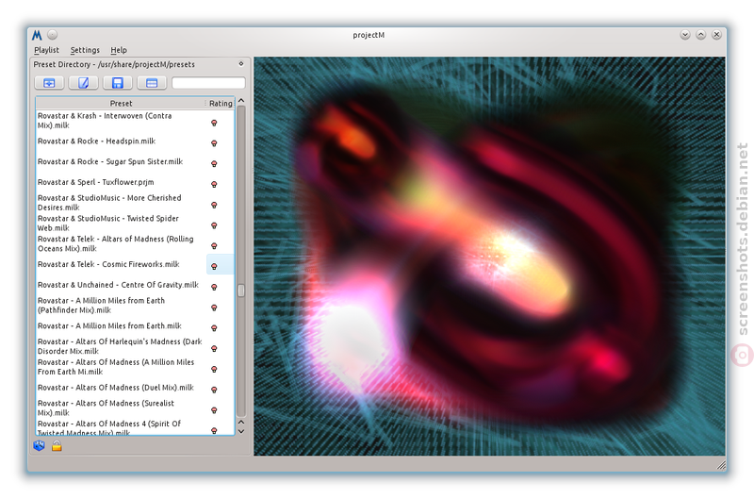Click the add presets toolbar button
This screenshot has height=499, width=754.
[x=50, y=83]
